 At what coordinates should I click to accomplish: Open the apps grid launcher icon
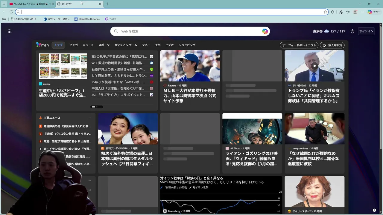pos(10,31)
